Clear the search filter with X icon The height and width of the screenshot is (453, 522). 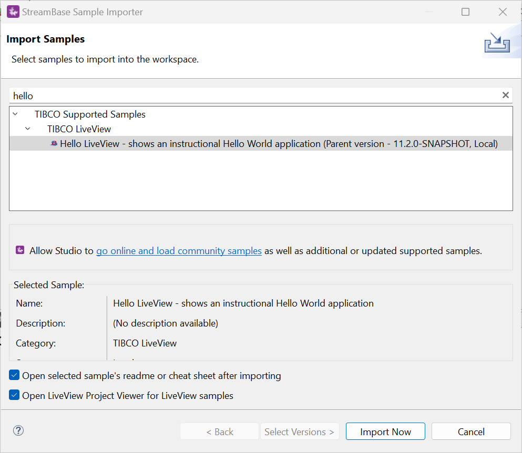[x=505, y=95]
